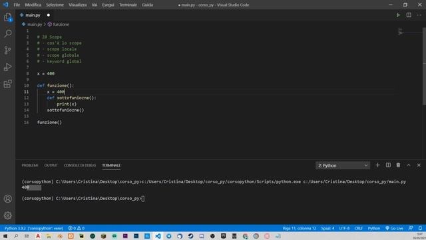Click 'print(x)' on line 13
426x240 pixels.
point(67,104)
